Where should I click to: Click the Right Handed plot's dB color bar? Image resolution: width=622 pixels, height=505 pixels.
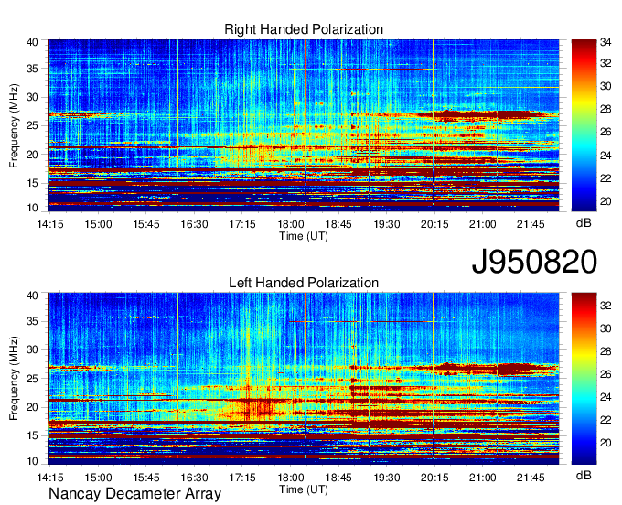584,125
